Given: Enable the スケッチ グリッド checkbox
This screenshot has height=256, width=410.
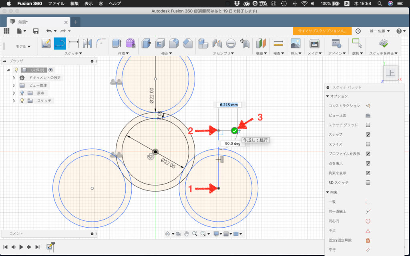Looking at the screenshot, I should pos(368,125).
